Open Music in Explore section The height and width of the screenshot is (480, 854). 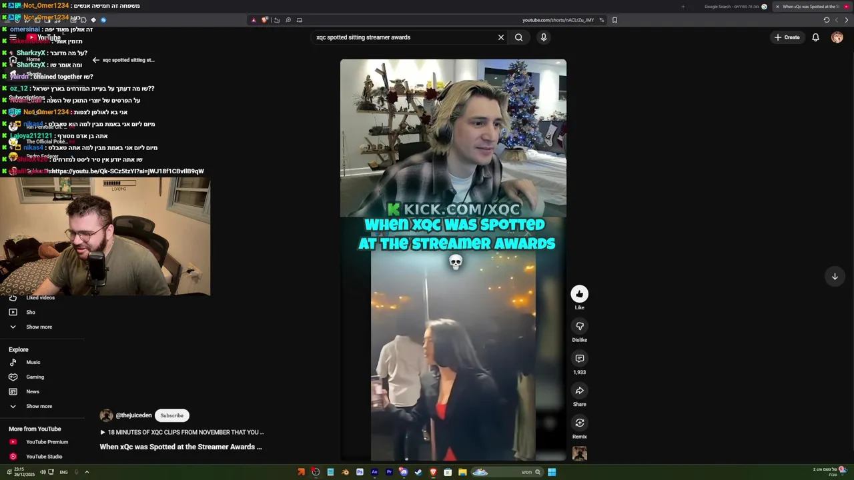coord(33,363)
